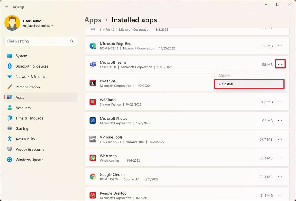This screenshot has width=296, height=201.
Task: Click the Settings back arrow
Action: [6, 6]
